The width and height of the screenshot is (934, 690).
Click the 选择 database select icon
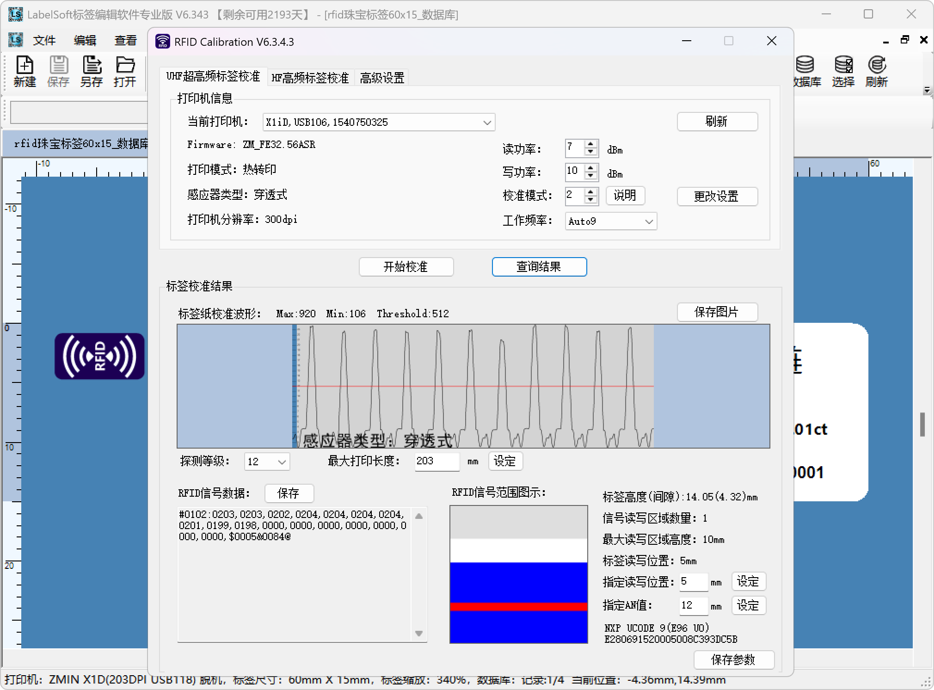coord(843,71)
